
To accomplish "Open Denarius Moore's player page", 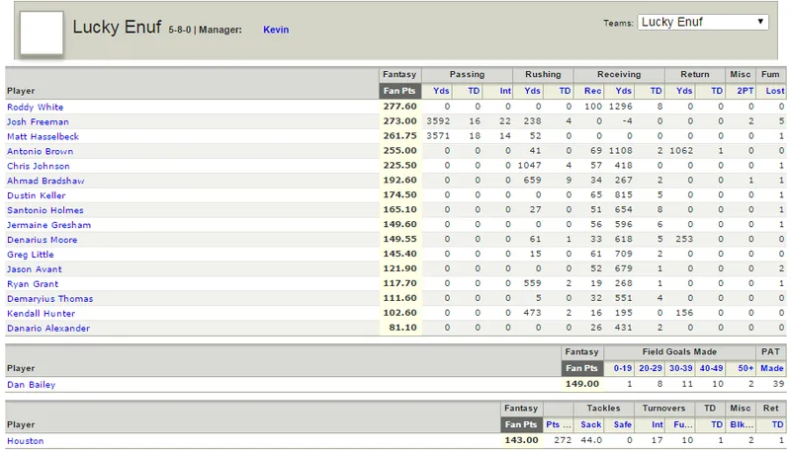I will pyautogui.click(x=42, y=240).
